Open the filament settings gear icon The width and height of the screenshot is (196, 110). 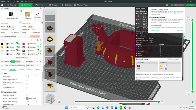(x=41, y=40)
